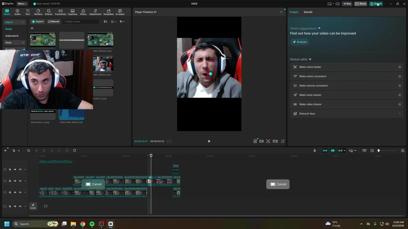Click the gray Cancel button
Screen dimensions: 408x229
(x=278, y=184)
